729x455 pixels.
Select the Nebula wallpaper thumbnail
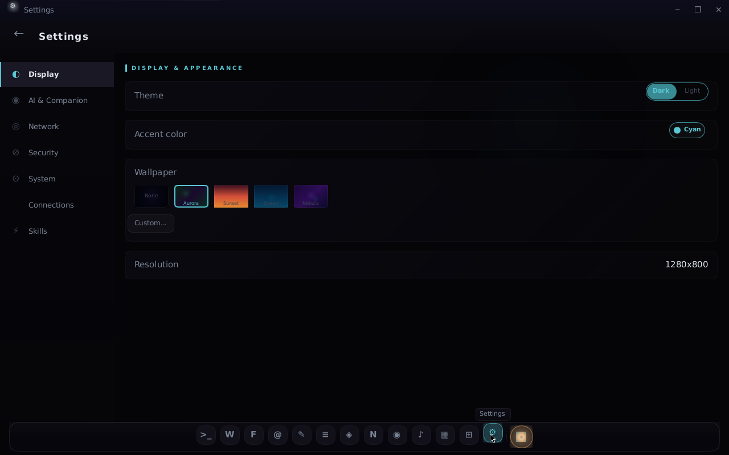311,196
